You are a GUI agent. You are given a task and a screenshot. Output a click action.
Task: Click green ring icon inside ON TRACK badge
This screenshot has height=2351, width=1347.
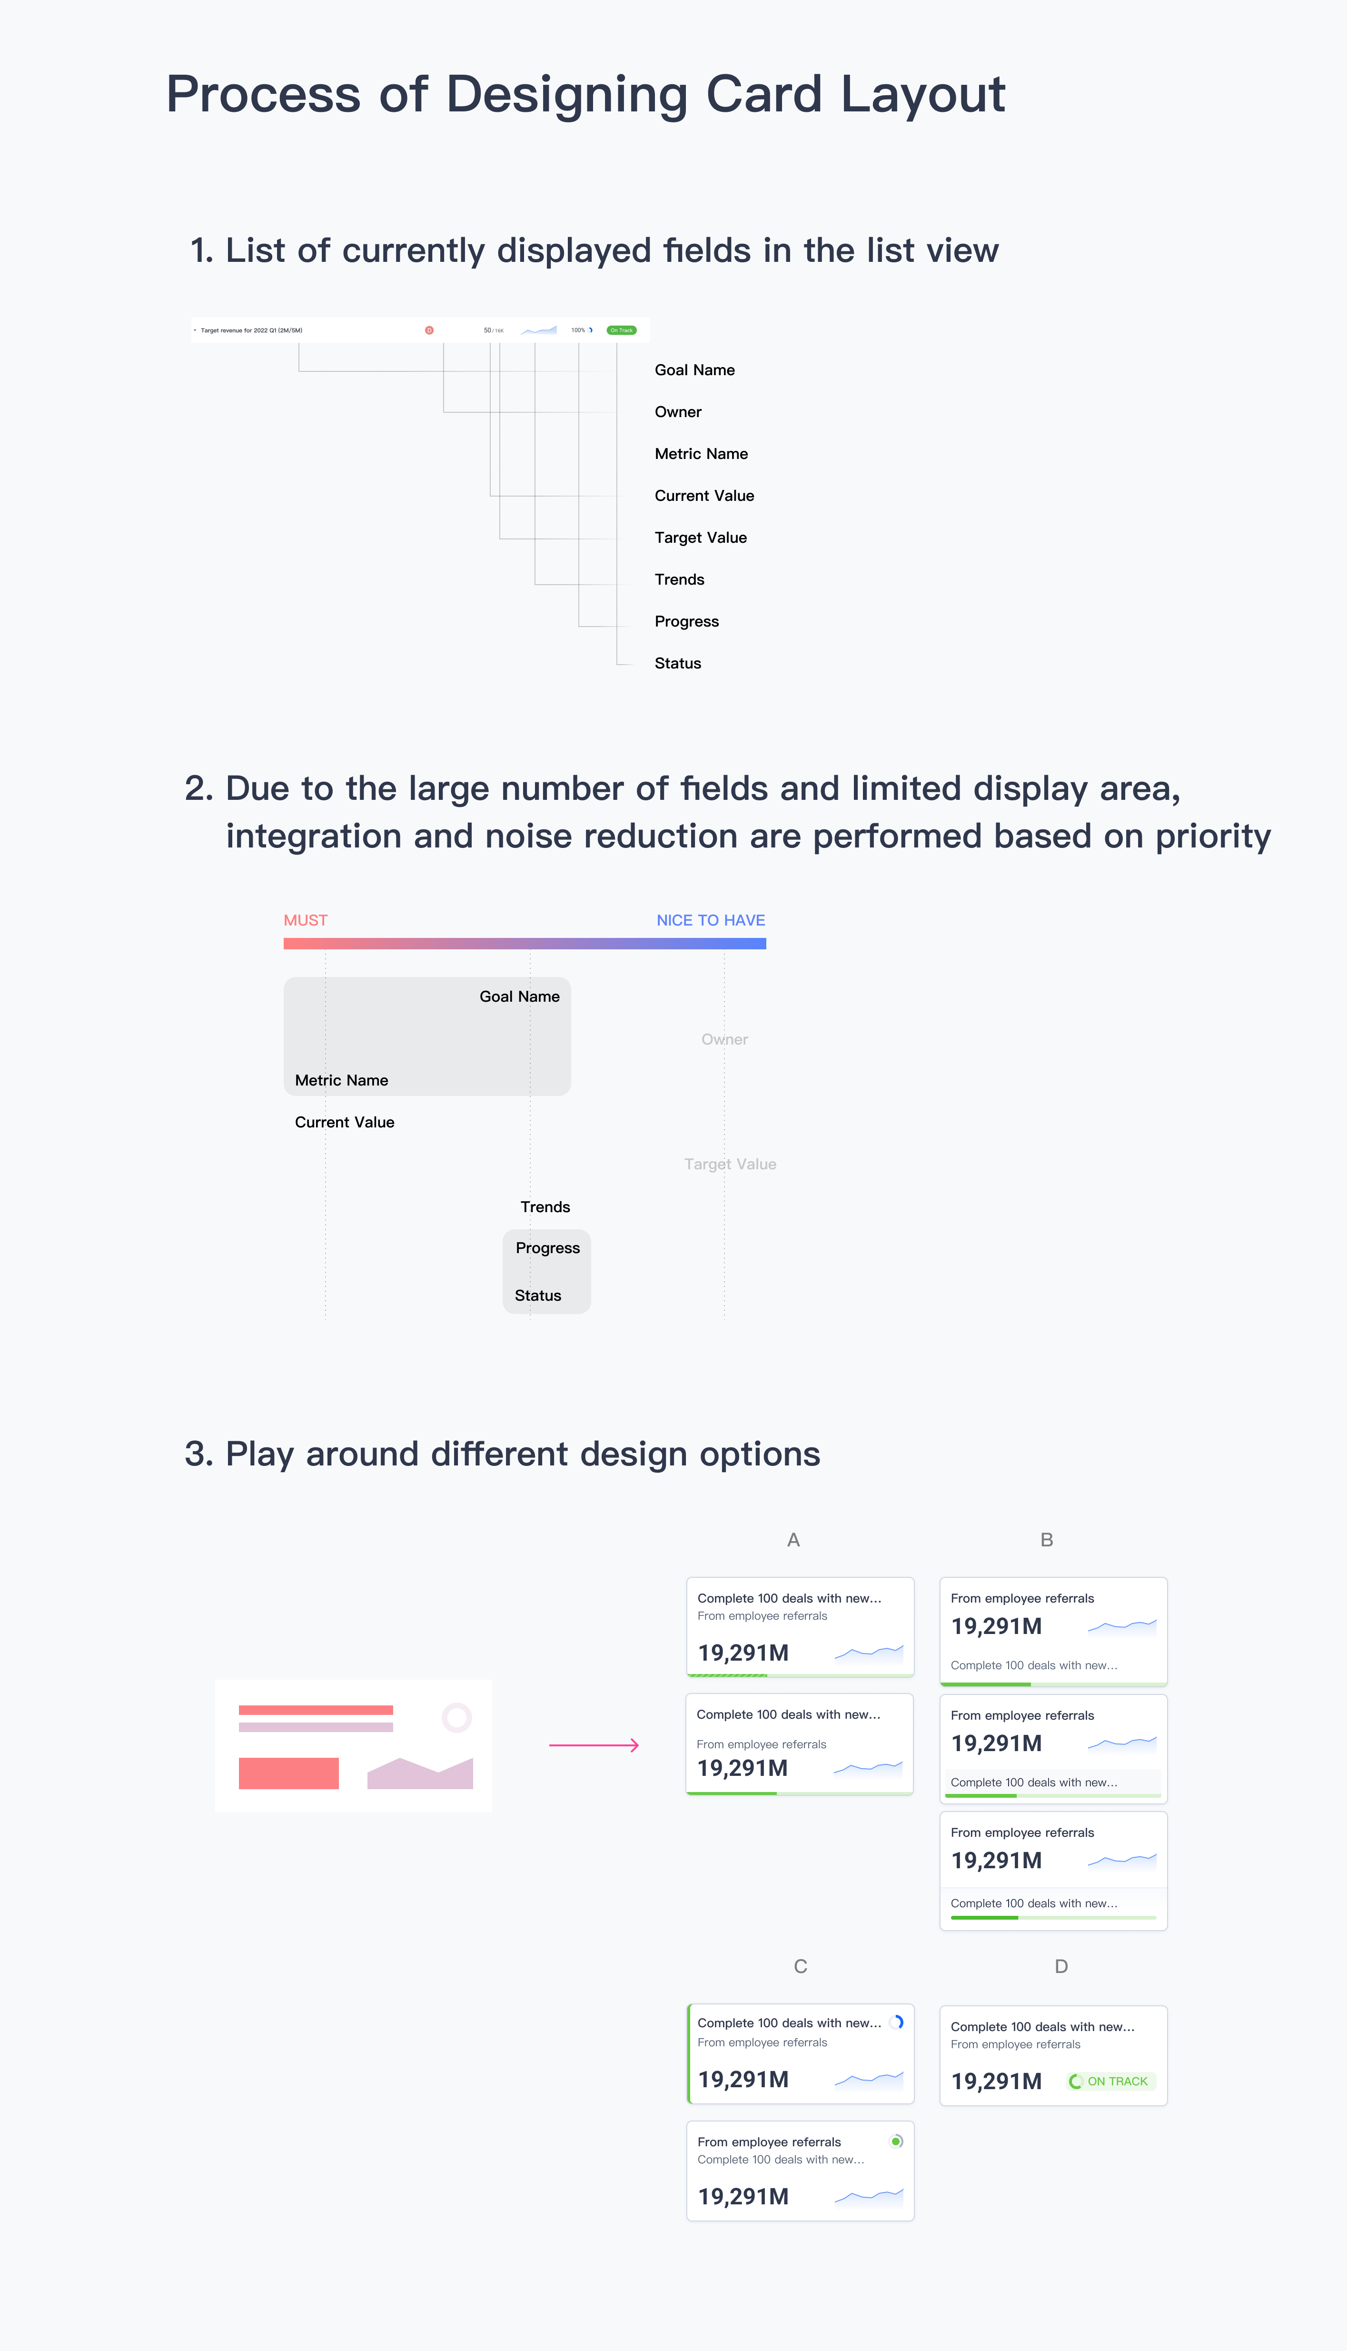click(1075, 2081)
